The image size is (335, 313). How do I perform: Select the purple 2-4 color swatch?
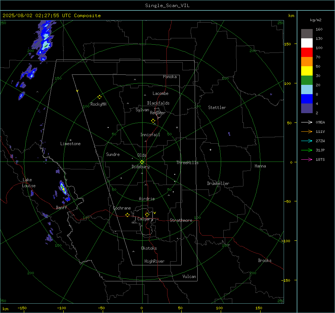(307, 108)
